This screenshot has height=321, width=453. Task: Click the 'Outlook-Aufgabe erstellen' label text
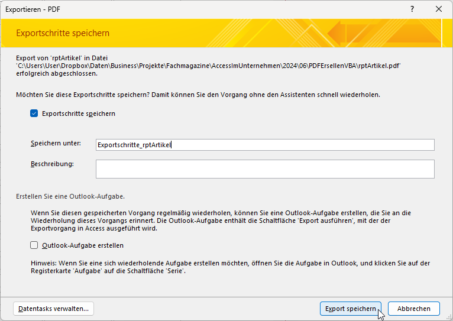pyautogui.click(x=83, y=245)
